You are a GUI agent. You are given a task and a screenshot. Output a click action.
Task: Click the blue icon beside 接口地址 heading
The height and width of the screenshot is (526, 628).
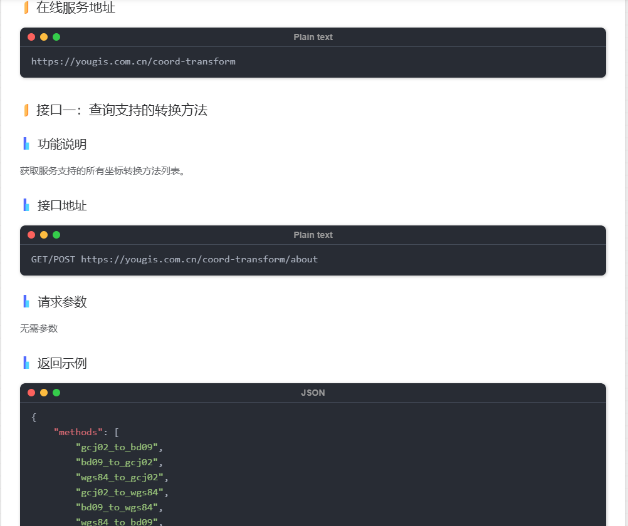pyautogui.click(x=24, y=205)
